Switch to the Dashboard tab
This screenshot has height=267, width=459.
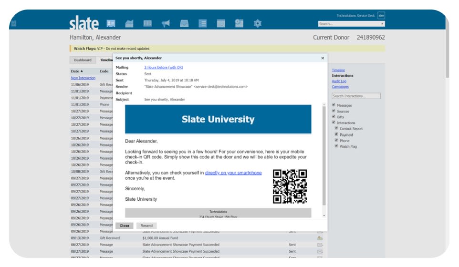pyautogui.click(x=83, y=60)
